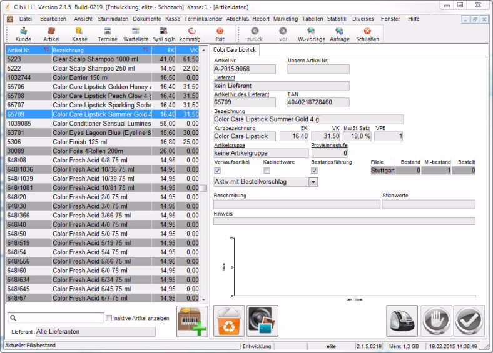Open the Statistik menu
The height and width of the screenshot is (353, 493).
click(x=337, y=19)
